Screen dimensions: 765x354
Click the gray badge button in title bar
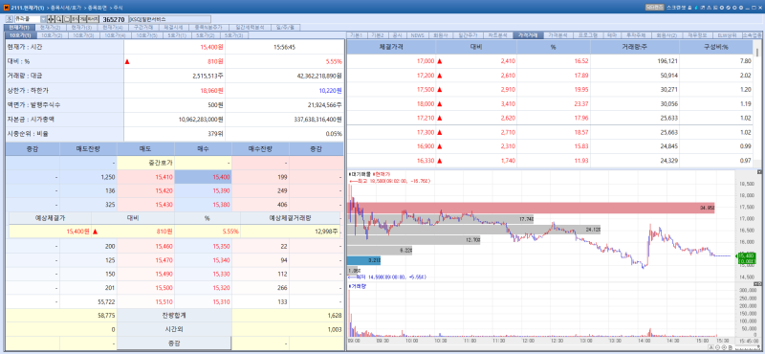pyautogui.click(x=655, y=8)
